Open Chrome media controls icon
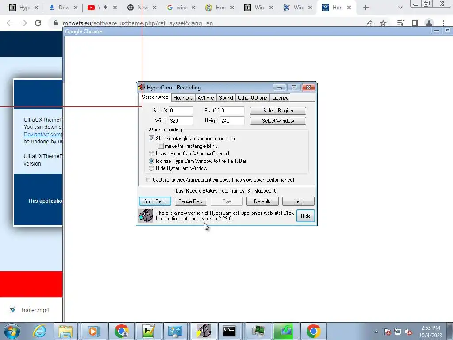This screenshot has height=340, width=453. point(400,23)
